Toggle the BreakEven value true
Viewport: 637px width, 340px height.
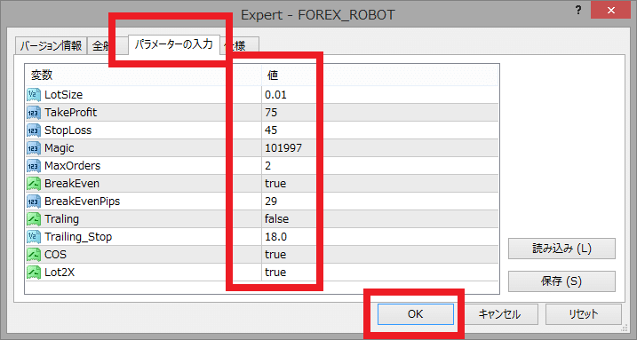[x=275, y=184]
